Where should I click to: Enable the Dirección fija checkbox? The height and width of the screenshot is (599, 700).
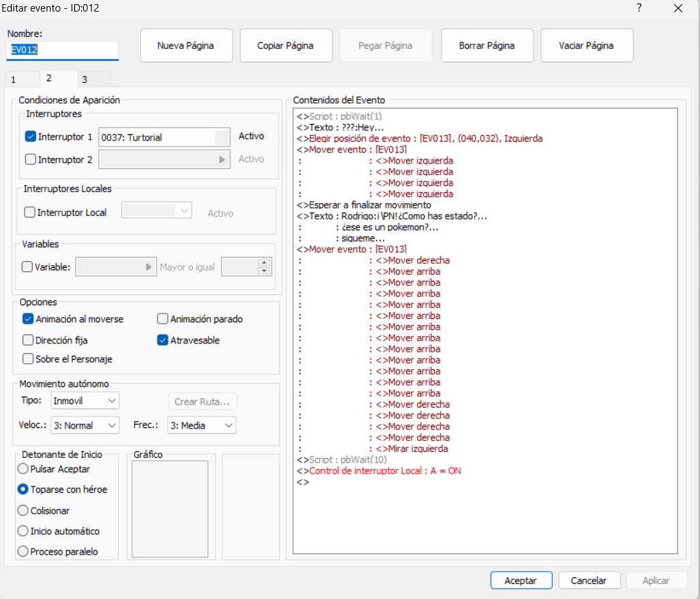[x=28, y=340]
